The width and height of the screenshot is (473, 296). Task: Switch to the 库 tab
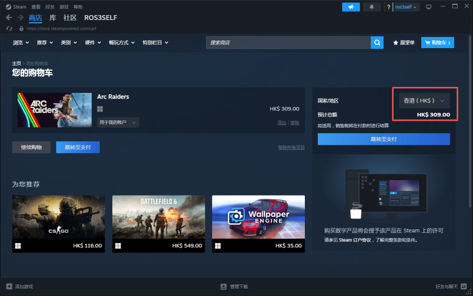[53, 18]
